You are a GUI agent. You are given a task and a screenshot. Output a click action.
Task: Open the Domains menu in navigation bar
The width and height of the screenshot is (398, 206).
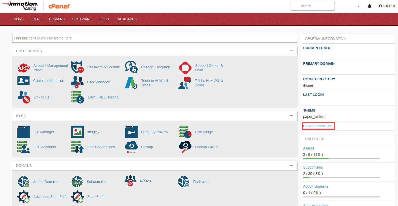(x=57, y=19)
